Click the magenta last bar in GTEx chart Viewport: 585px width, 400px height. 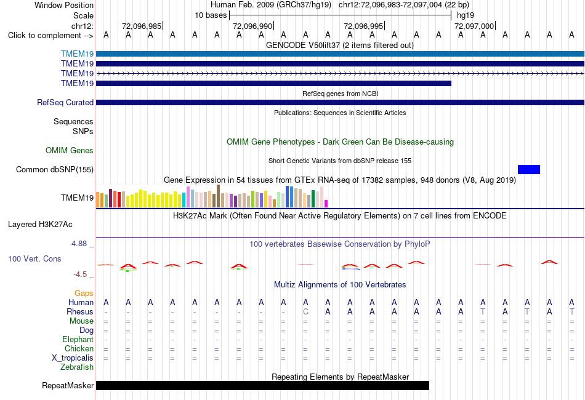coord(326,204)
